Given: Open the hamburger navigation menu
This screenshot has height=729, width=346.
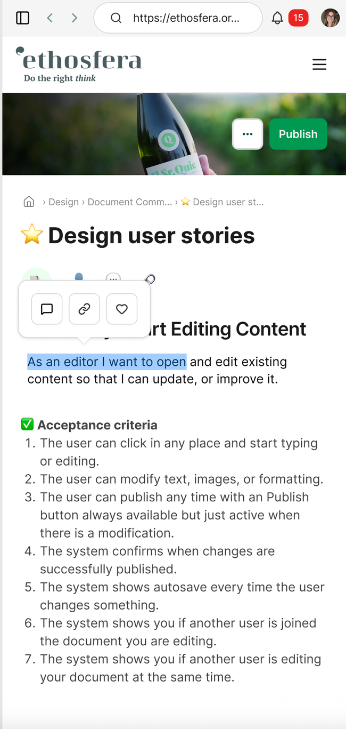Looking at the screenshot, I should click(319, 65).
